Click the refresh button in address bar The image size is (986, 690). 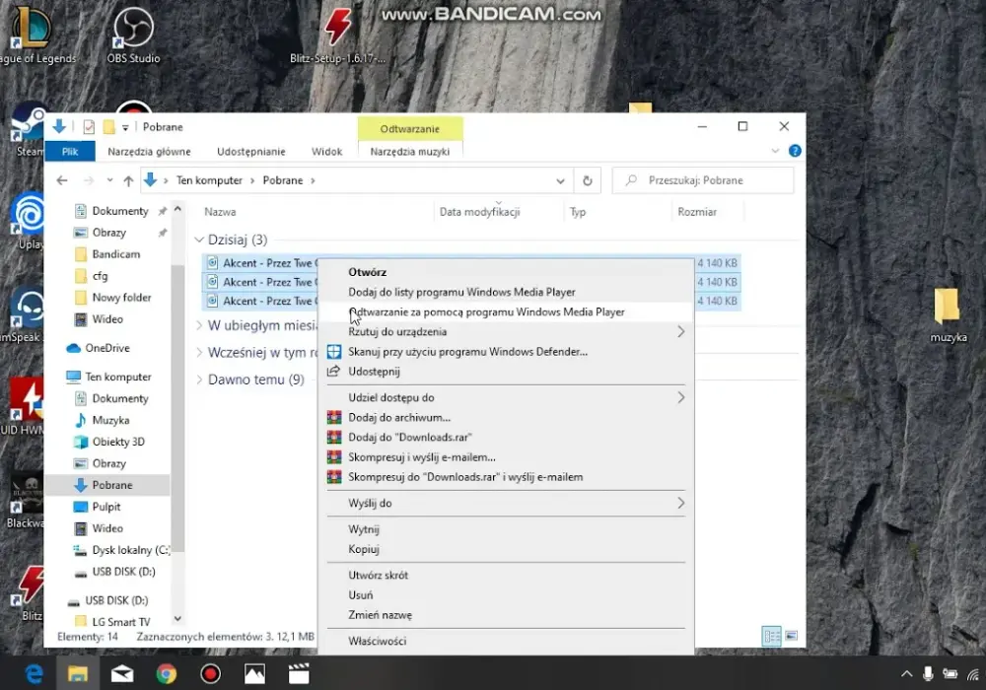pyautogui.click(x=588, y=180)
